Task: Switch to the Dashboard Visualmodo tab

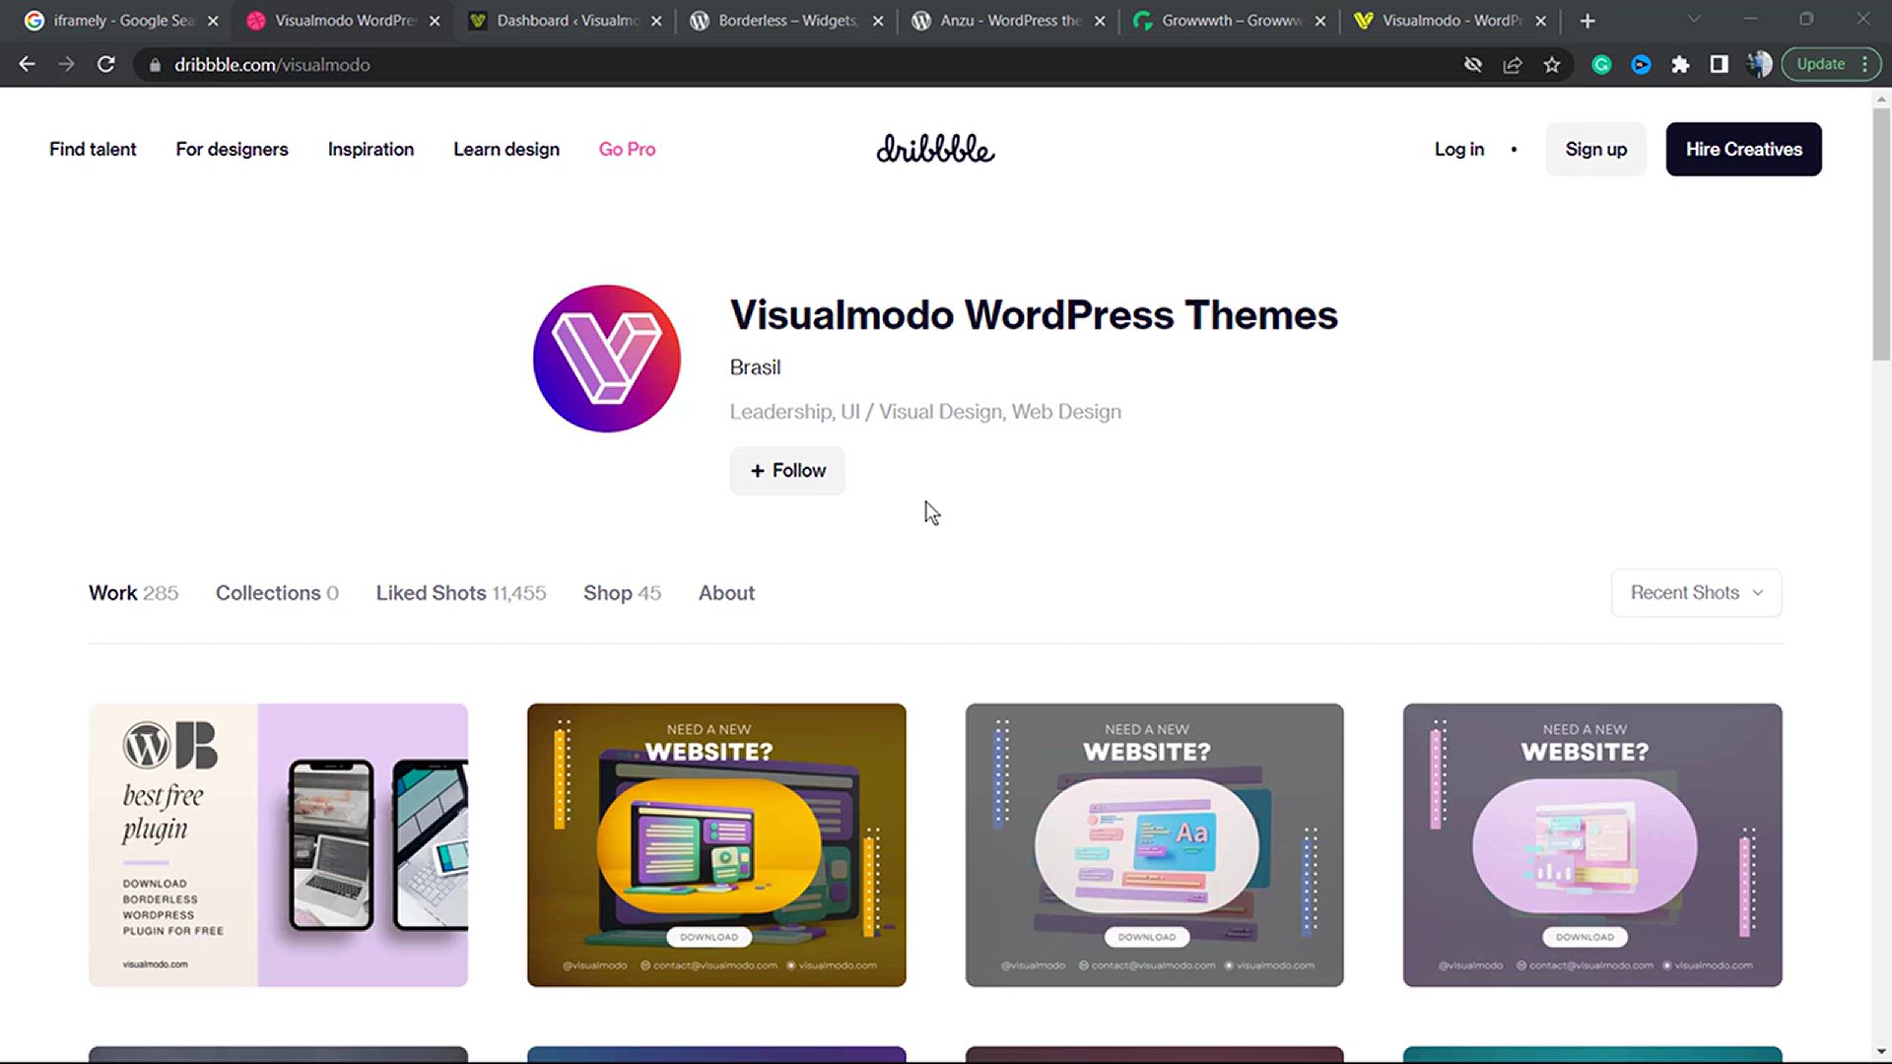Action: [565, 21]
